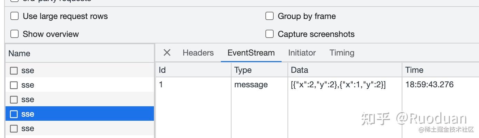Viewport: 479px width, 138px height.
Task: Select the last visible sse request
Action: click(x=28, y=129)
